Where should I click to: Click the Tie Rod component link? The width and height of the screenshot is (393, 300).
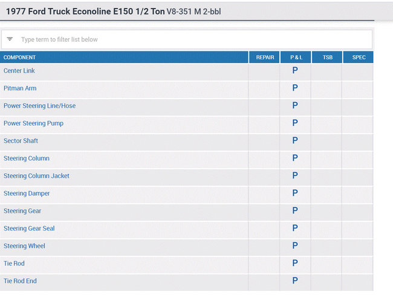coord(14,264)
